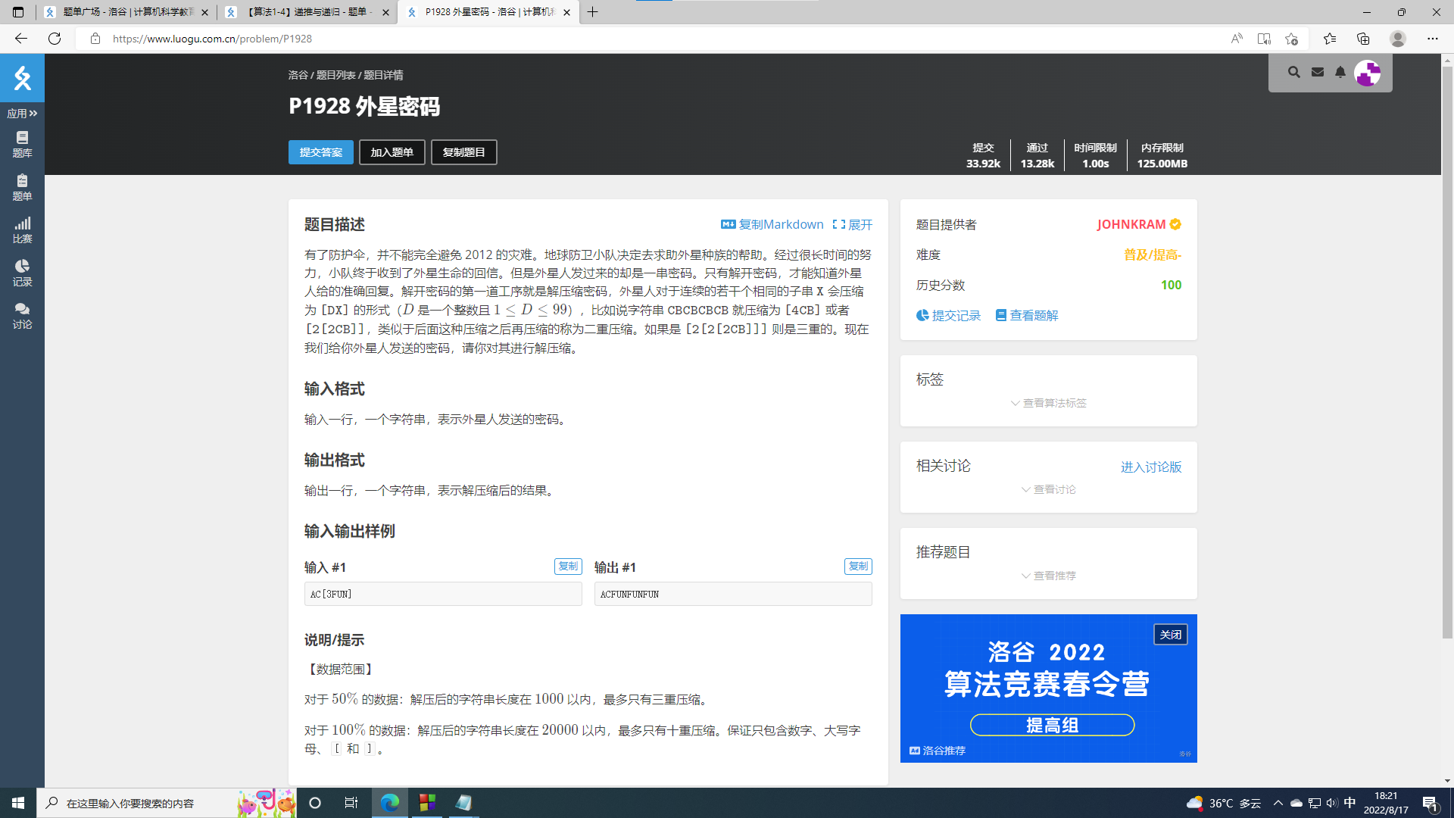Open the 题库 problem library sidebar icon
This screenshot has height=818, width=1454.
[x=22, y=143]
